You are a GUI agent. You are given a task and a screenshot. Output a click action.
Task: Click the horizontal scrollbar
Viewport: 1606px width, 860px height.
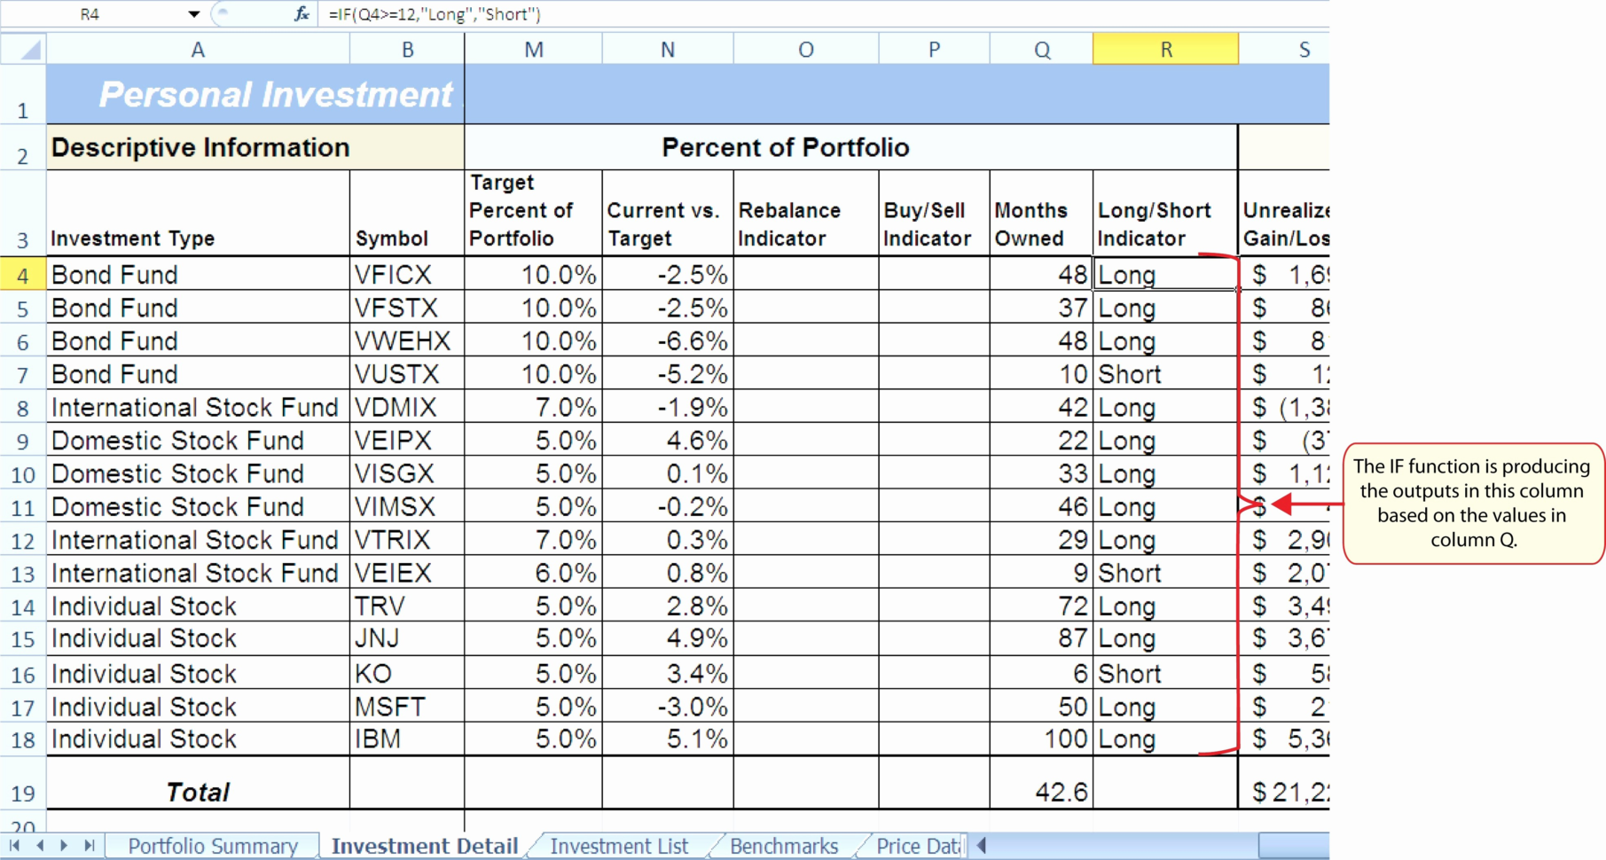tap(1153, 846)
